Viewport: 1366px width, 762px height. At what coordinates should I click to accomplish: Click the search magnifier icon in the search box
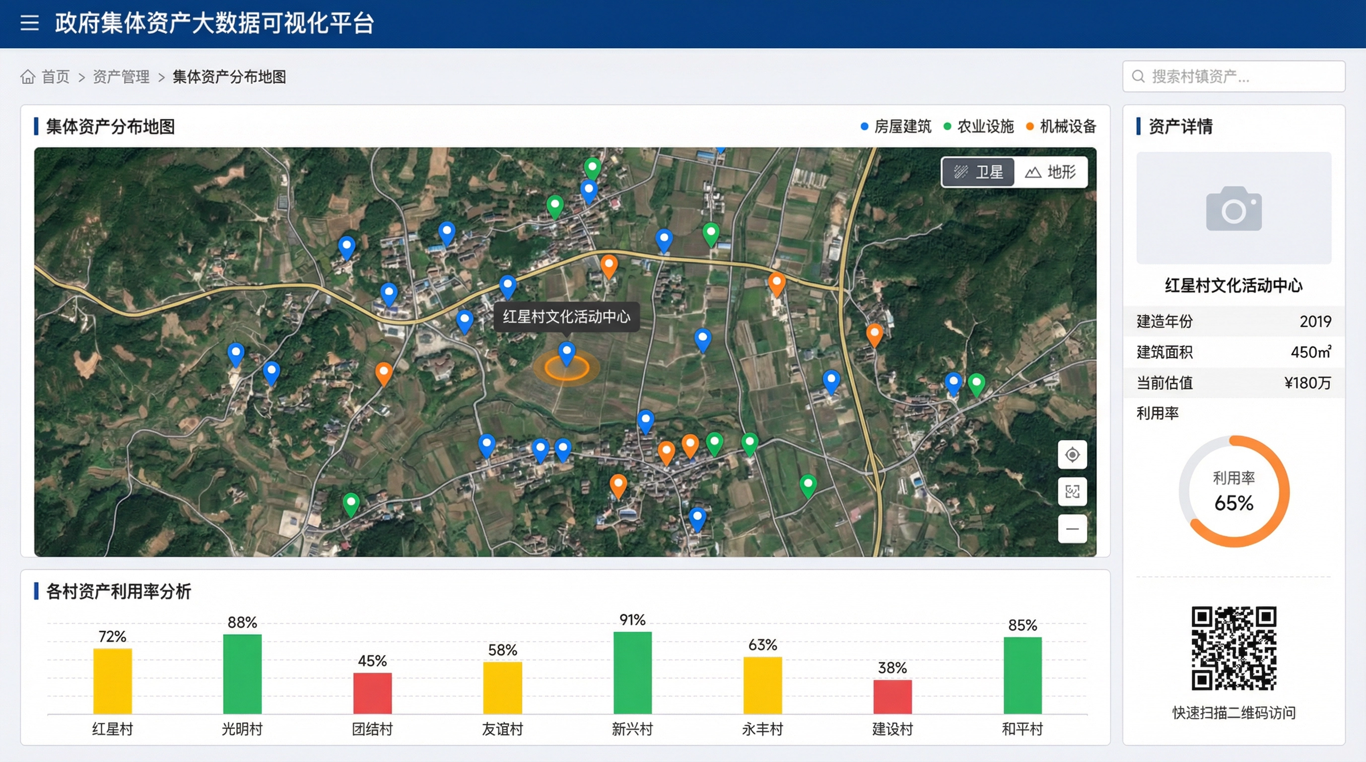point(1139,77)
